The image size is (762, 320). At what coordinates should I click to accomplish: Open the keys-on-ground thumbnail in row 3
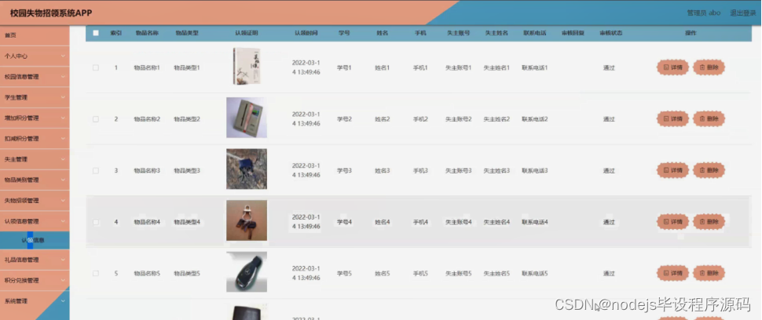[x=247, y=169]
